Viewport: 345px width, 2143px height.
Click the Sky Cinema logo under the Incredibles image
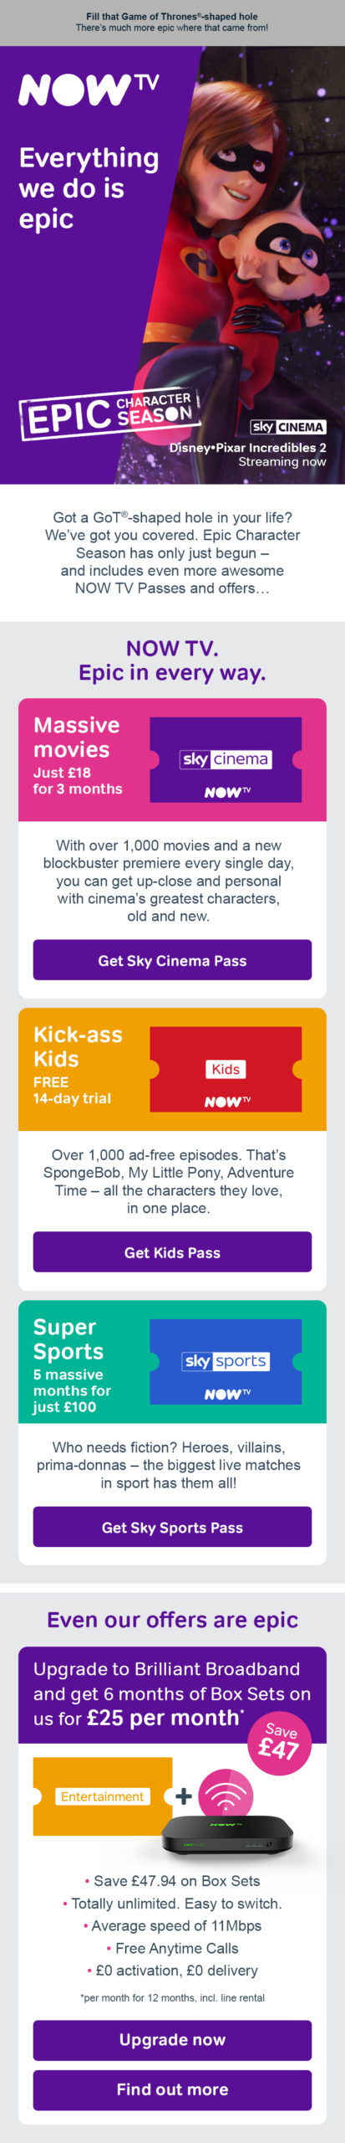coord(288,427)
